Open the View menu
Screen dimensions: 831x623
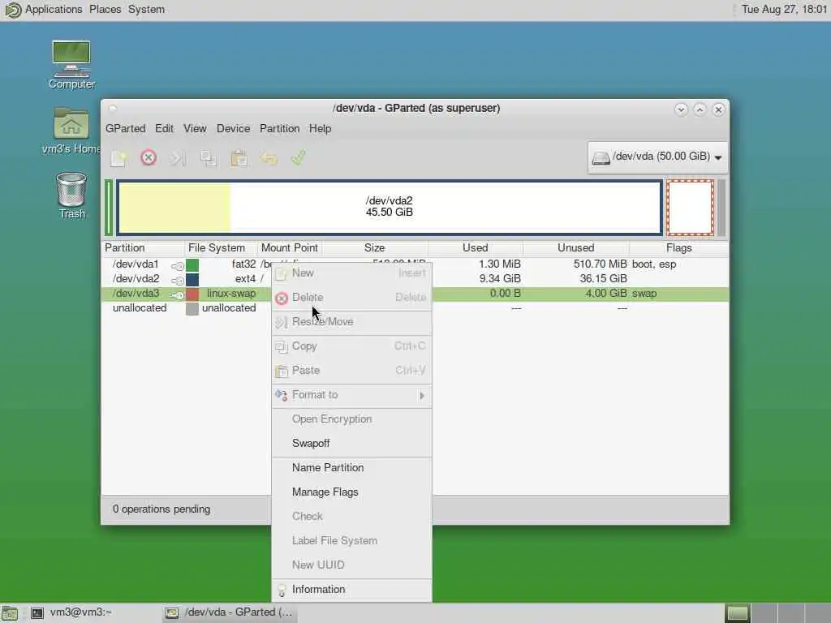click(x=195, y=128)
